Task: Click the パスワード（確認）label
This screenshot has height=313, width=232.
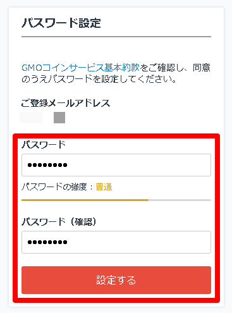Action: (59, 222)
